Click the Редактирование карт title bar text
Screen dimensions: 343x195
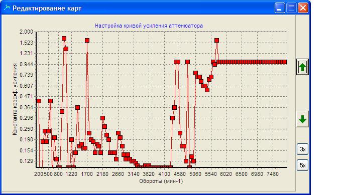47,9
